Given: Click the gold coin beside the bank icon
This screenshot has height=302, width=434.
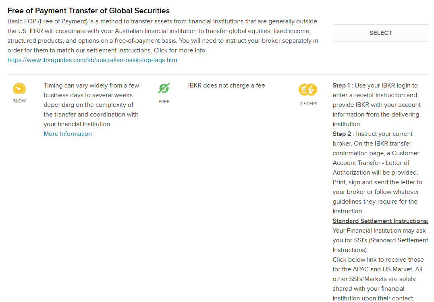Looking at the screenshot, I should [x=311, y=90].
